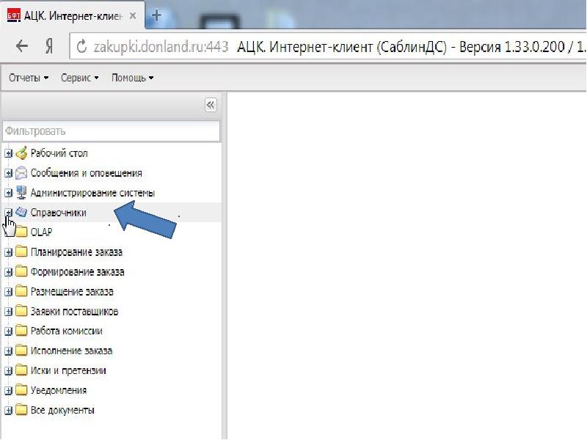587x440 pixels.
Task: Select the АЦК. Интернет-клиент browser tab
Action: pyautogui.click(x=73, y=16)
